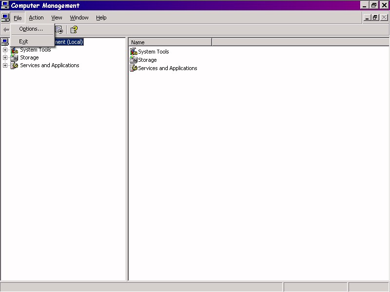Image resolution: width=390 pixels, height=292 pixels.
Task: Click the Back arrow toolbar icon
Action: point(6,30)
